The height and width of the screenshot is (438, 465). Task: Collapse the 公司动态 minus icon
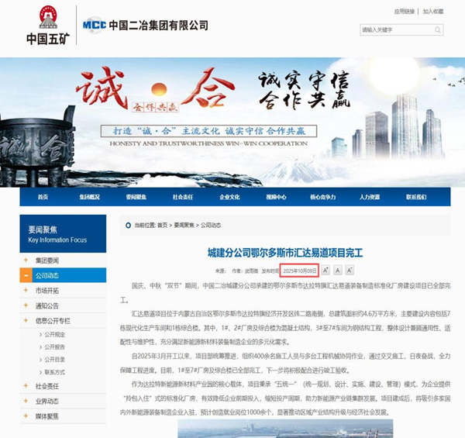tap(26, 275)
